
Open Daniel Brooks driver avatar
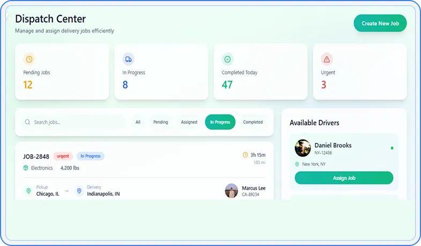(303, 148)
